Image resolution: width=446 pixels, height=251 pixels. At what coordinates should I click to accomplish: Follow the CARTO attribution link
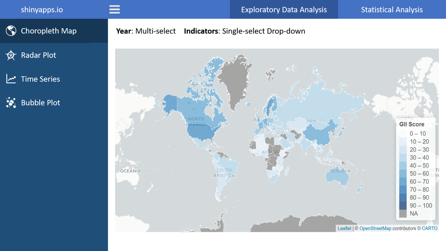pyautogui.click(x=430, y=228)
